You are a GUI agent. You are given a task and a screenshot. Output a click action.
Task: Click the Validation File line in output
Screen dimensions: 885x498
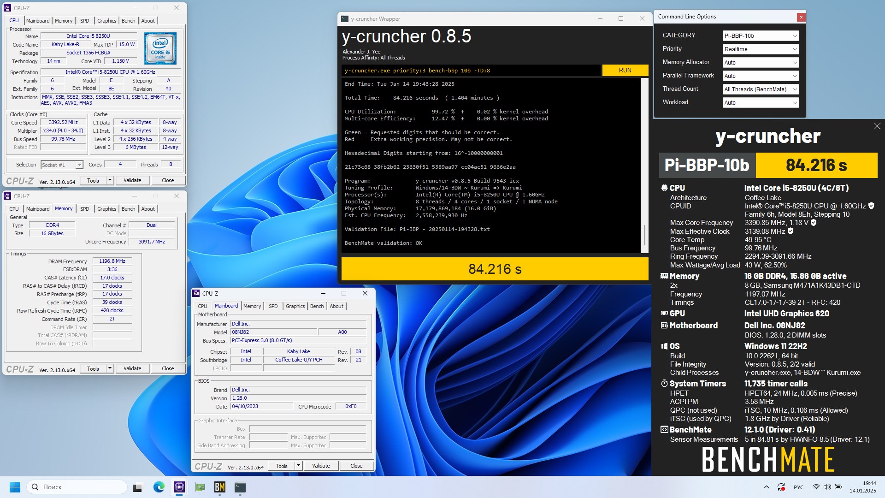(417, 229)
